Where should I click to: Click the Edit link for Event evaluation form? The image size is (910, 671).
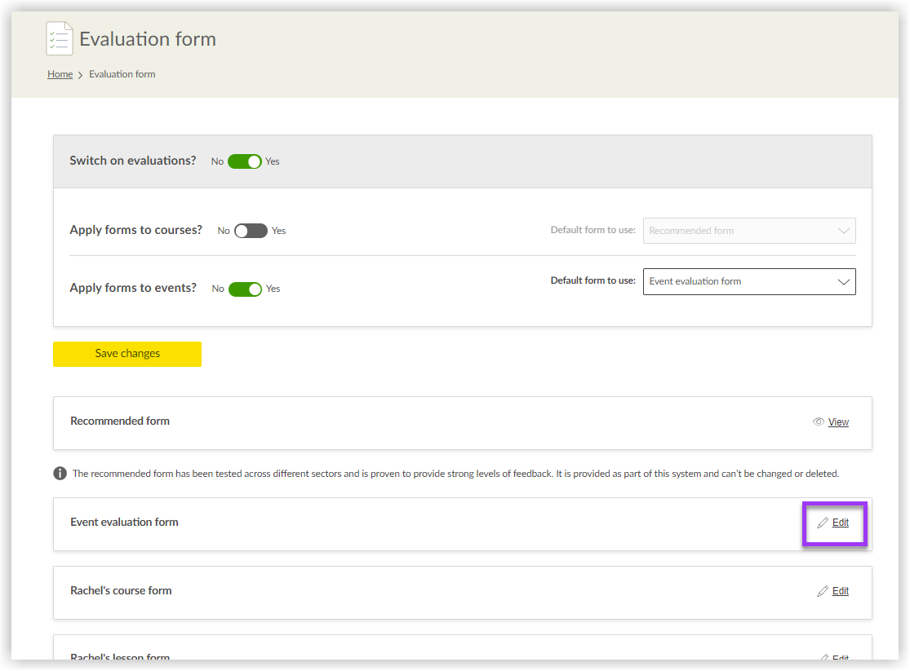click(840, 523)
